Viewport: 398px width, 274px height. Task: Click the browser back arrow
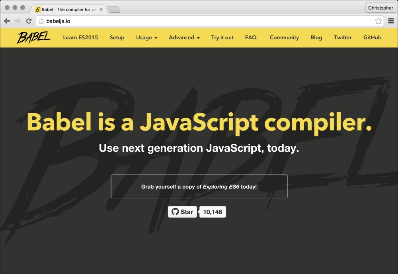coord(7,21)
